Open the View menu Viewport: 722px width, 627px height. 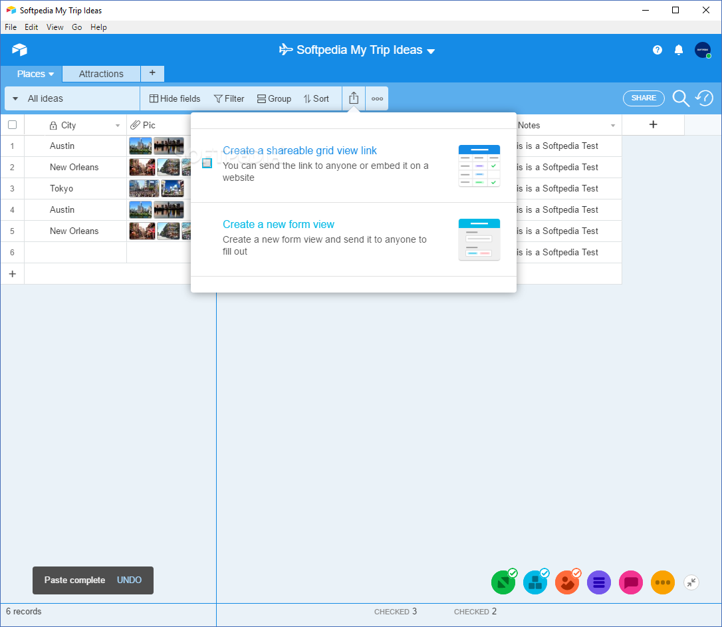click(x=55, y=27)
